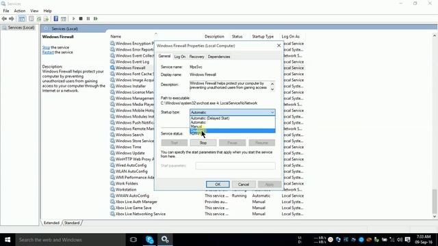Screen dimensions: 438x246
Task: Choose the highlighted Disabled startup option
Action: (233, 131)
